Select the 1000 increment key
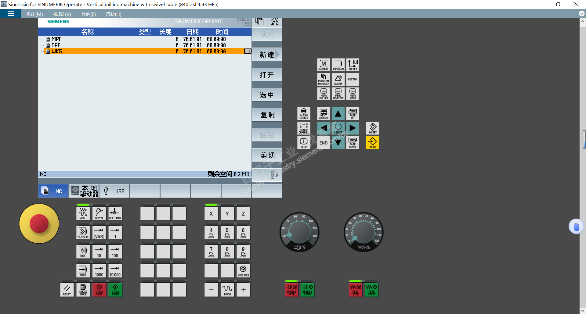Image resolution: width=586 pixels, height=314 pixels. pos(99,271)
